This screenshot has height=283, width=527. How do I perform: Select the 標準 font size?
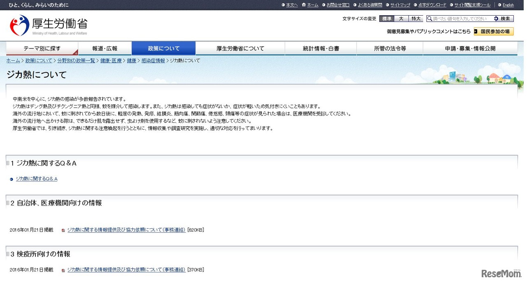tap(387, 19)
